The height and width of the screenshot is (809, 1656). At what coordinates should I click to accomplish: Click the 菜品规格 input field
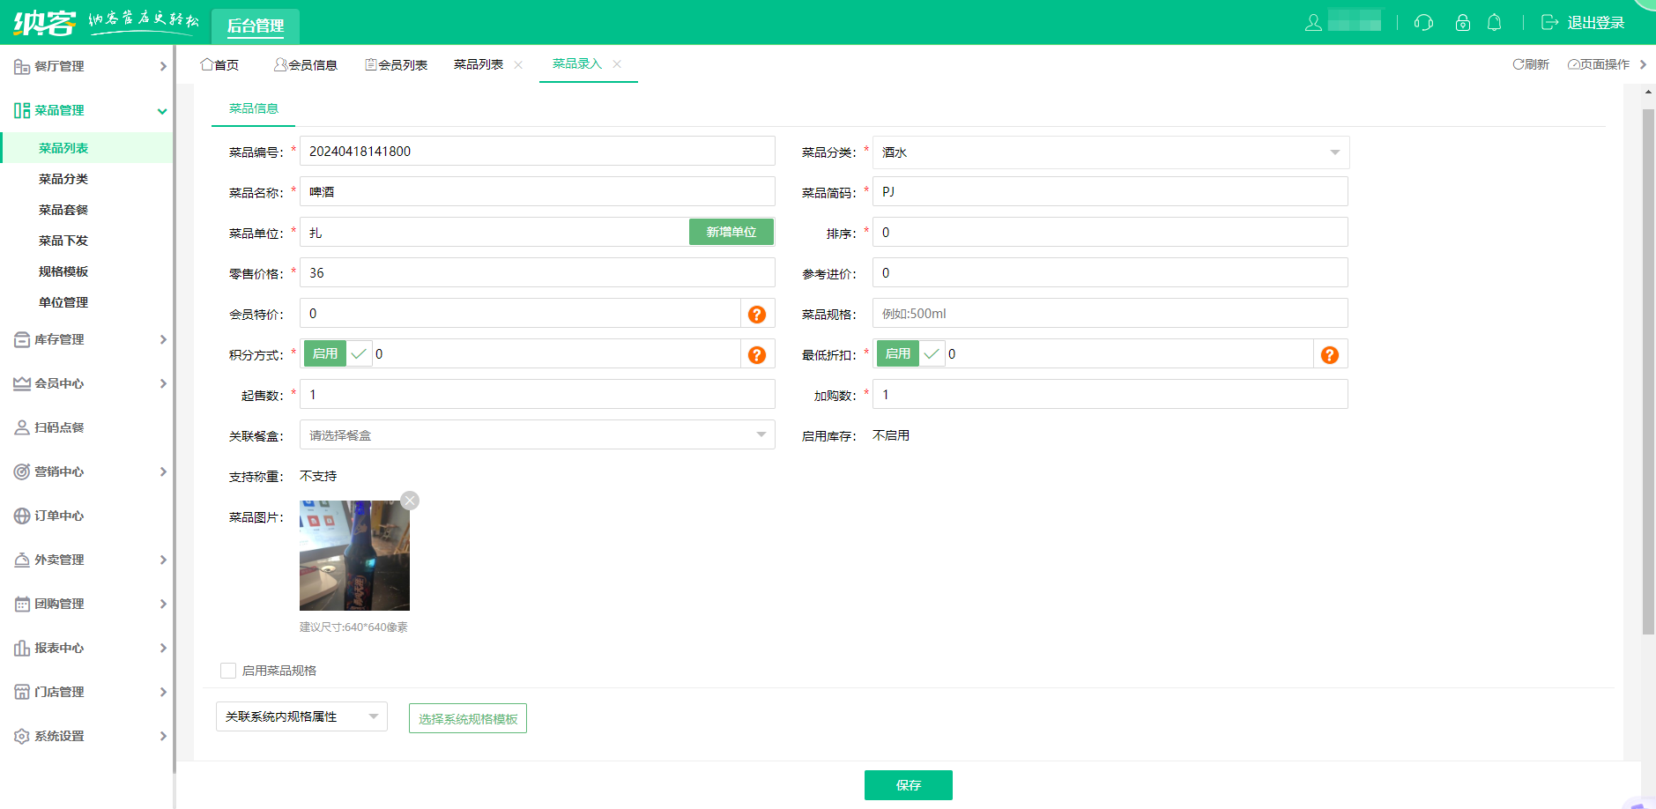coord(1110,313)
